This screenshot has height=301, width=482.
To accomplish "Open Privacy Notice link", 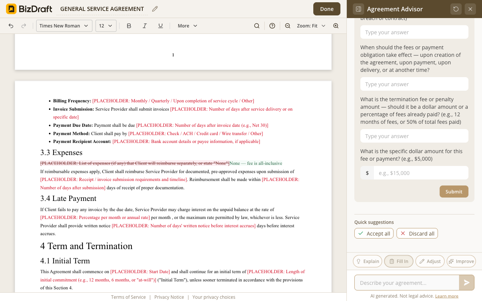I will (x=169, y=297).
